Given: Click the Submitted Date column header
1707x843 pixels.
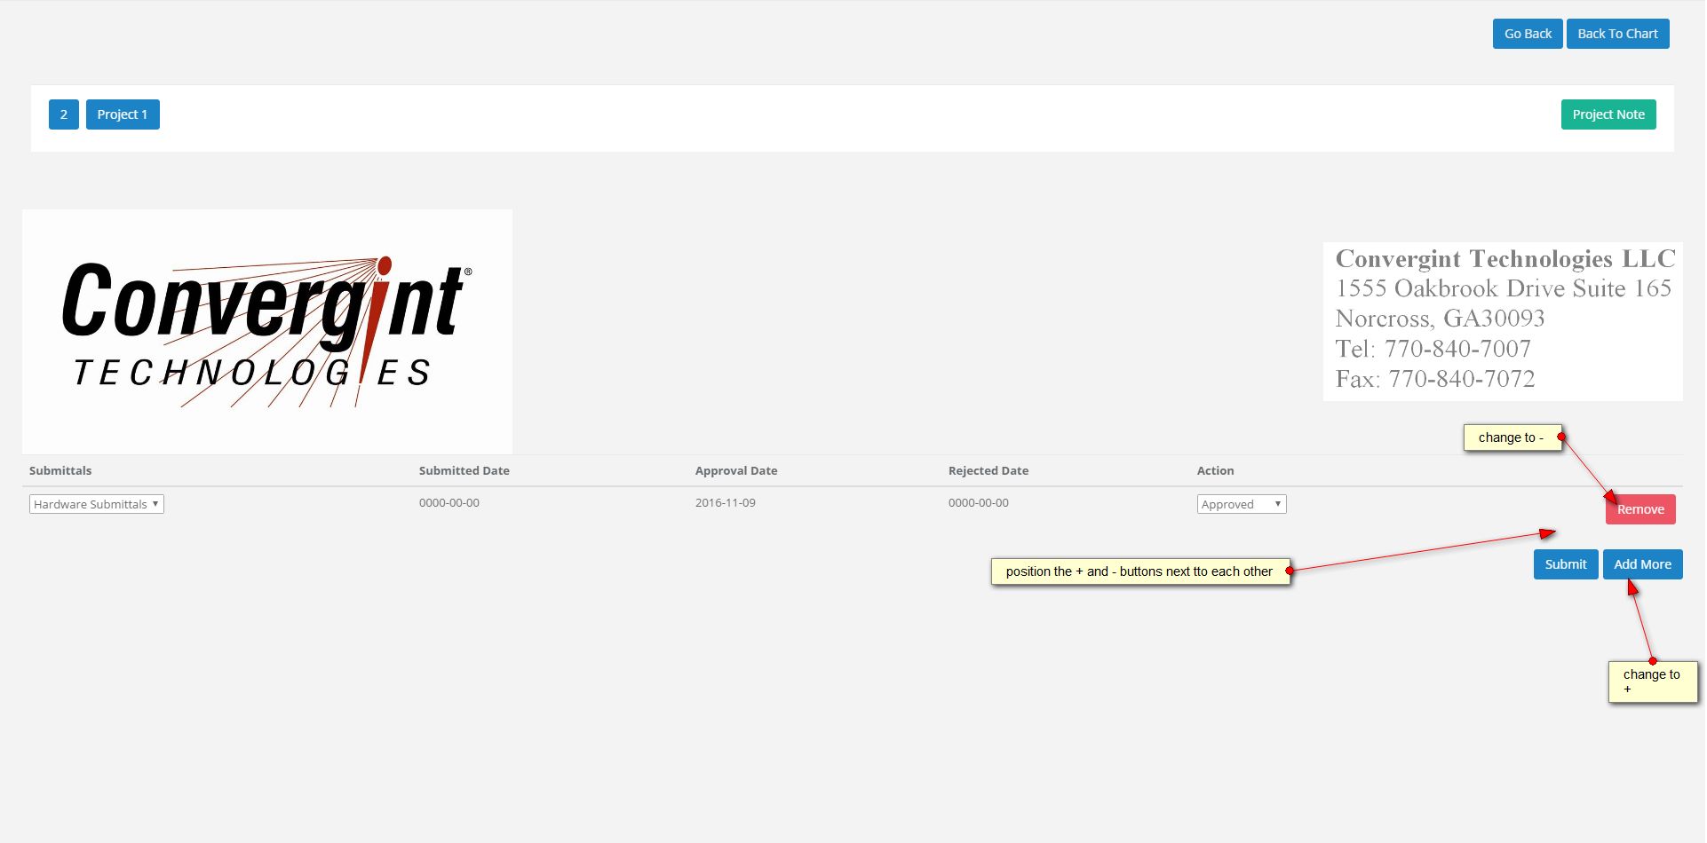Looking at the screenshot, I should (464, 470).
